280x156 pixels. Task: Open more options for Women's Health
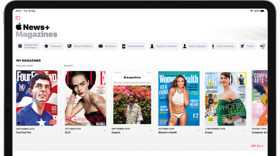pyautogui.click(x=198, y=131)
